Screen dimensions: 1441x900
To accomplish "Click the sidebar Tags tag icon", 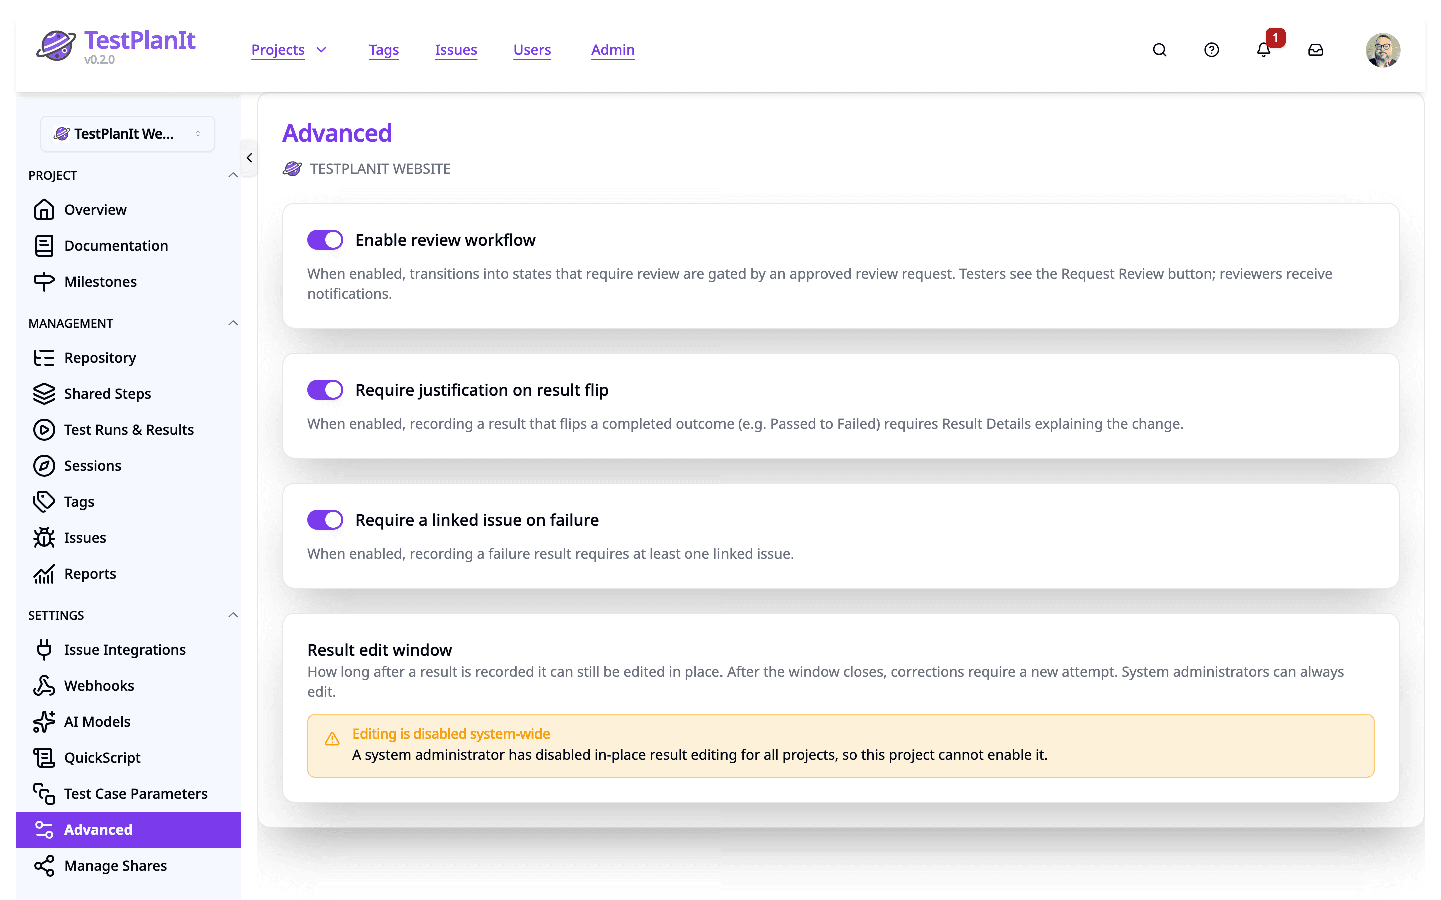I will coord(44,502).
